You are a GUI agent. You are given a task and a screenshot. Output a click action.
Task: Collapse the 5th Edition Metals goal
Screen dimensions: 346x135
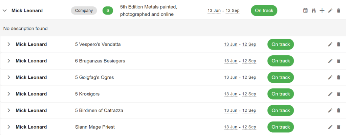pyautogui.click(x=5, y=10)
